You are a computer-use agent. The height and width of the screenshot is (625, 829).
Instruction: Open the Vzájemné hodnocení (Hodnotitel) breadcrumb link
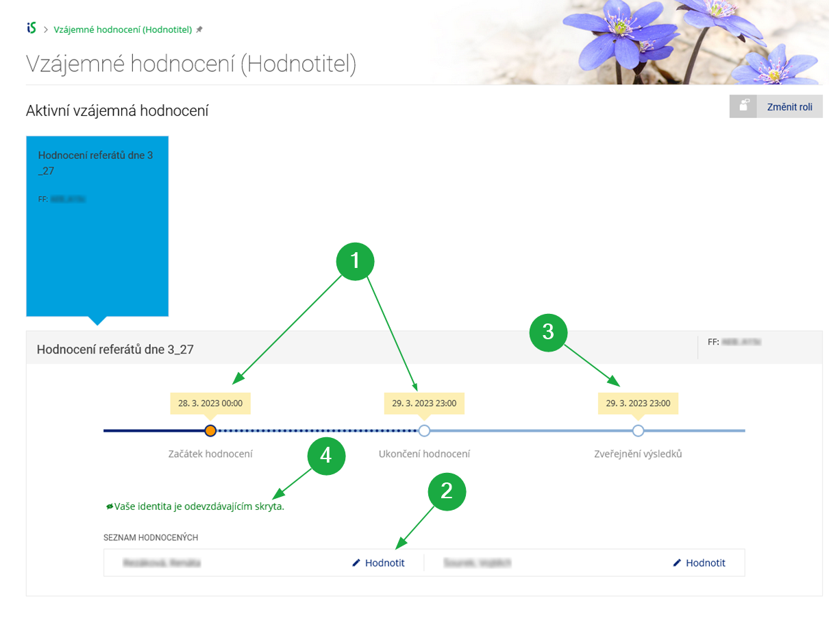point(123,29)
